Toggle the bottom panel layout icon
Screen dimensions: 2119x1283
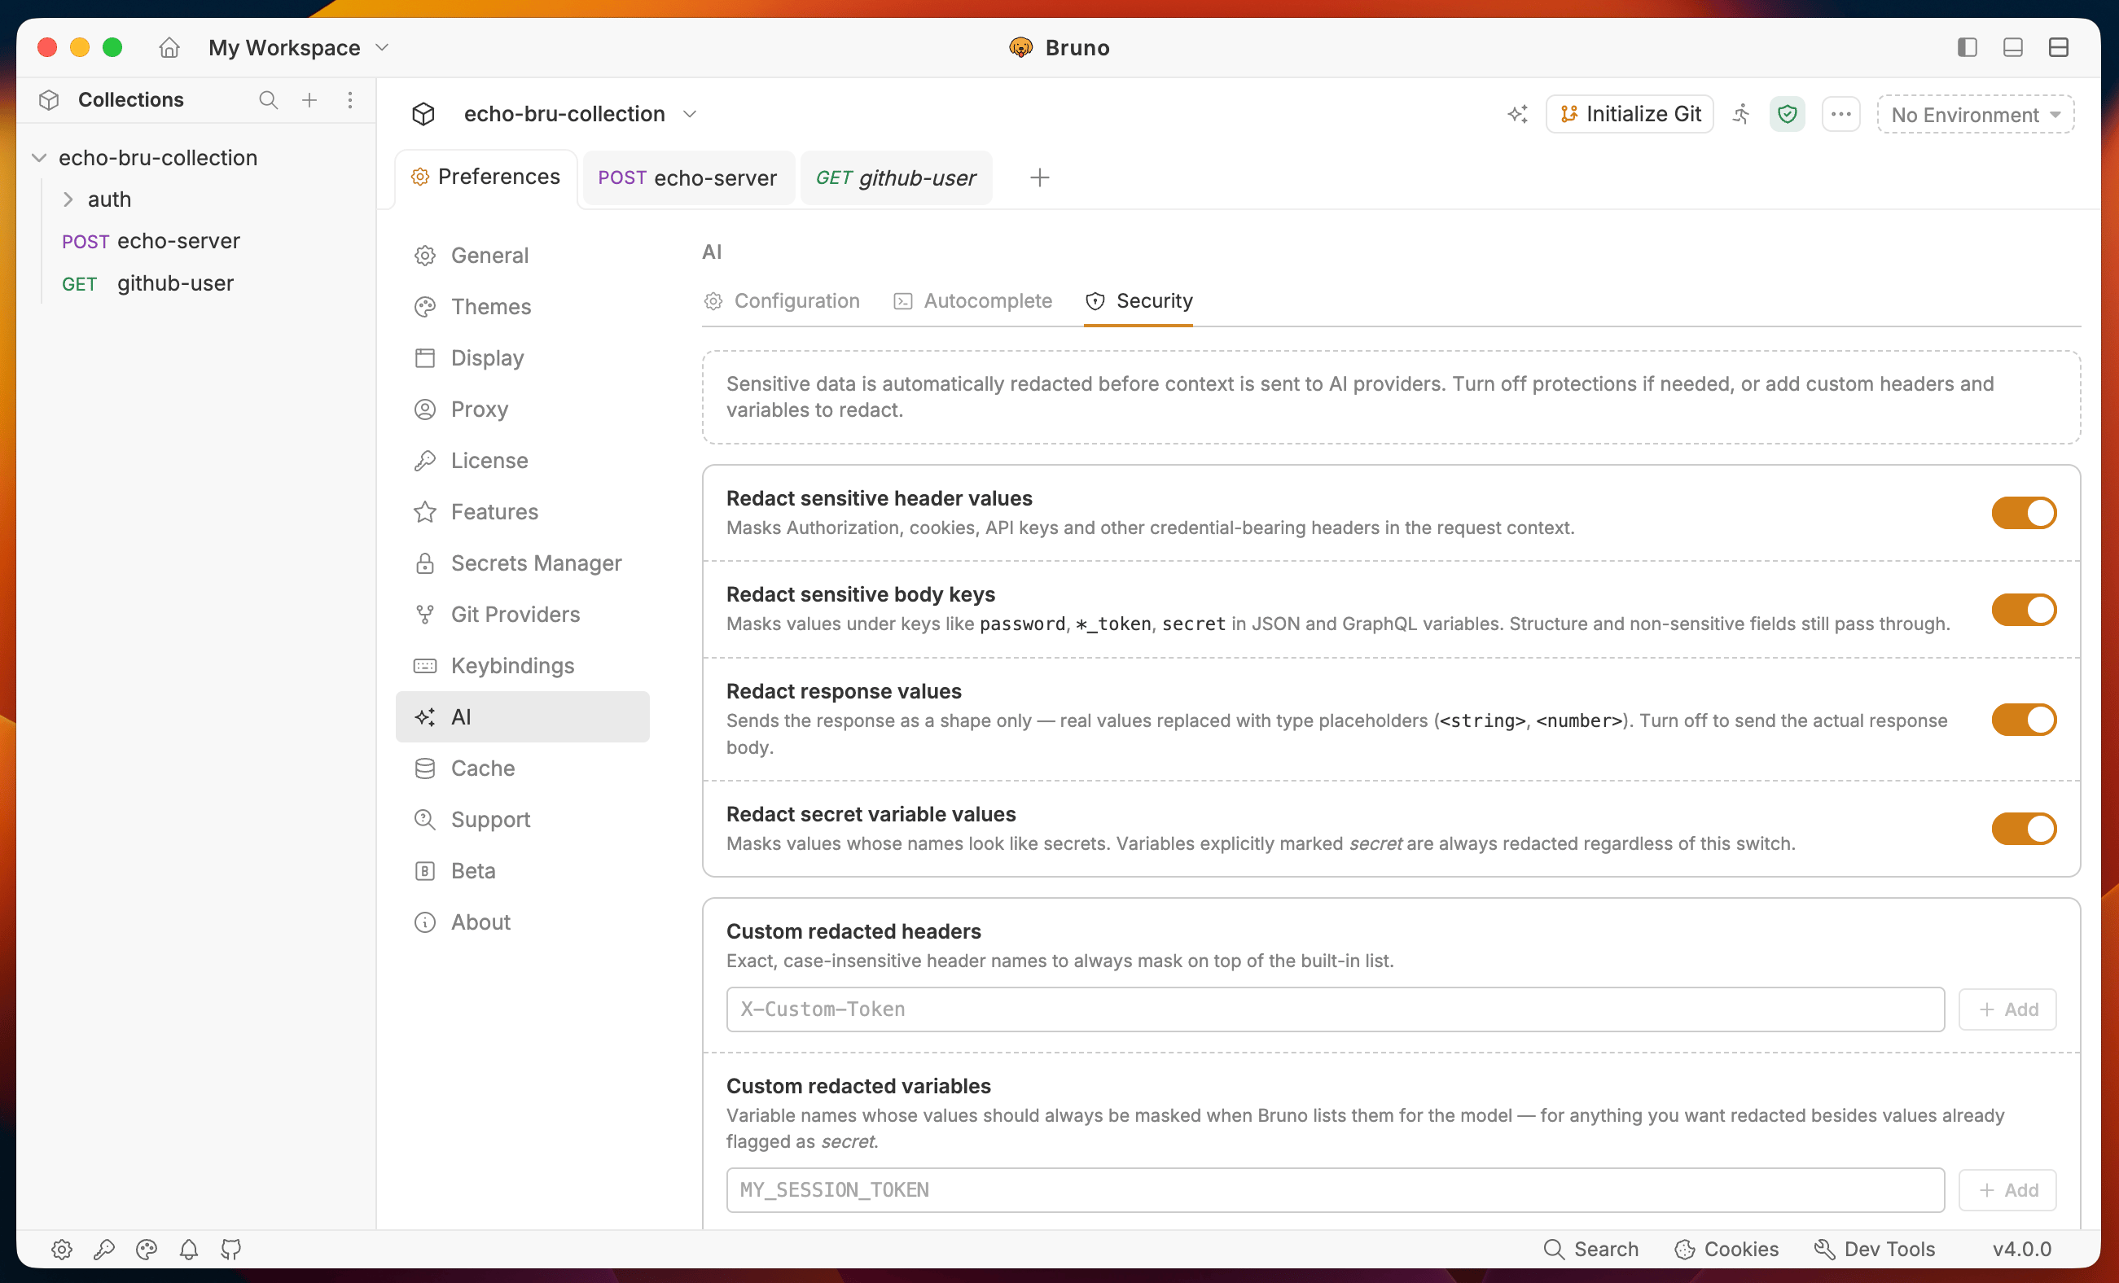(2012, 47)
